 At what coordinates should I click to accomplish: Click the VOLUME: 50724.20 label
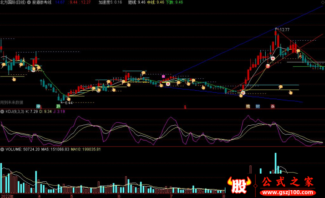tap(22, 149)
